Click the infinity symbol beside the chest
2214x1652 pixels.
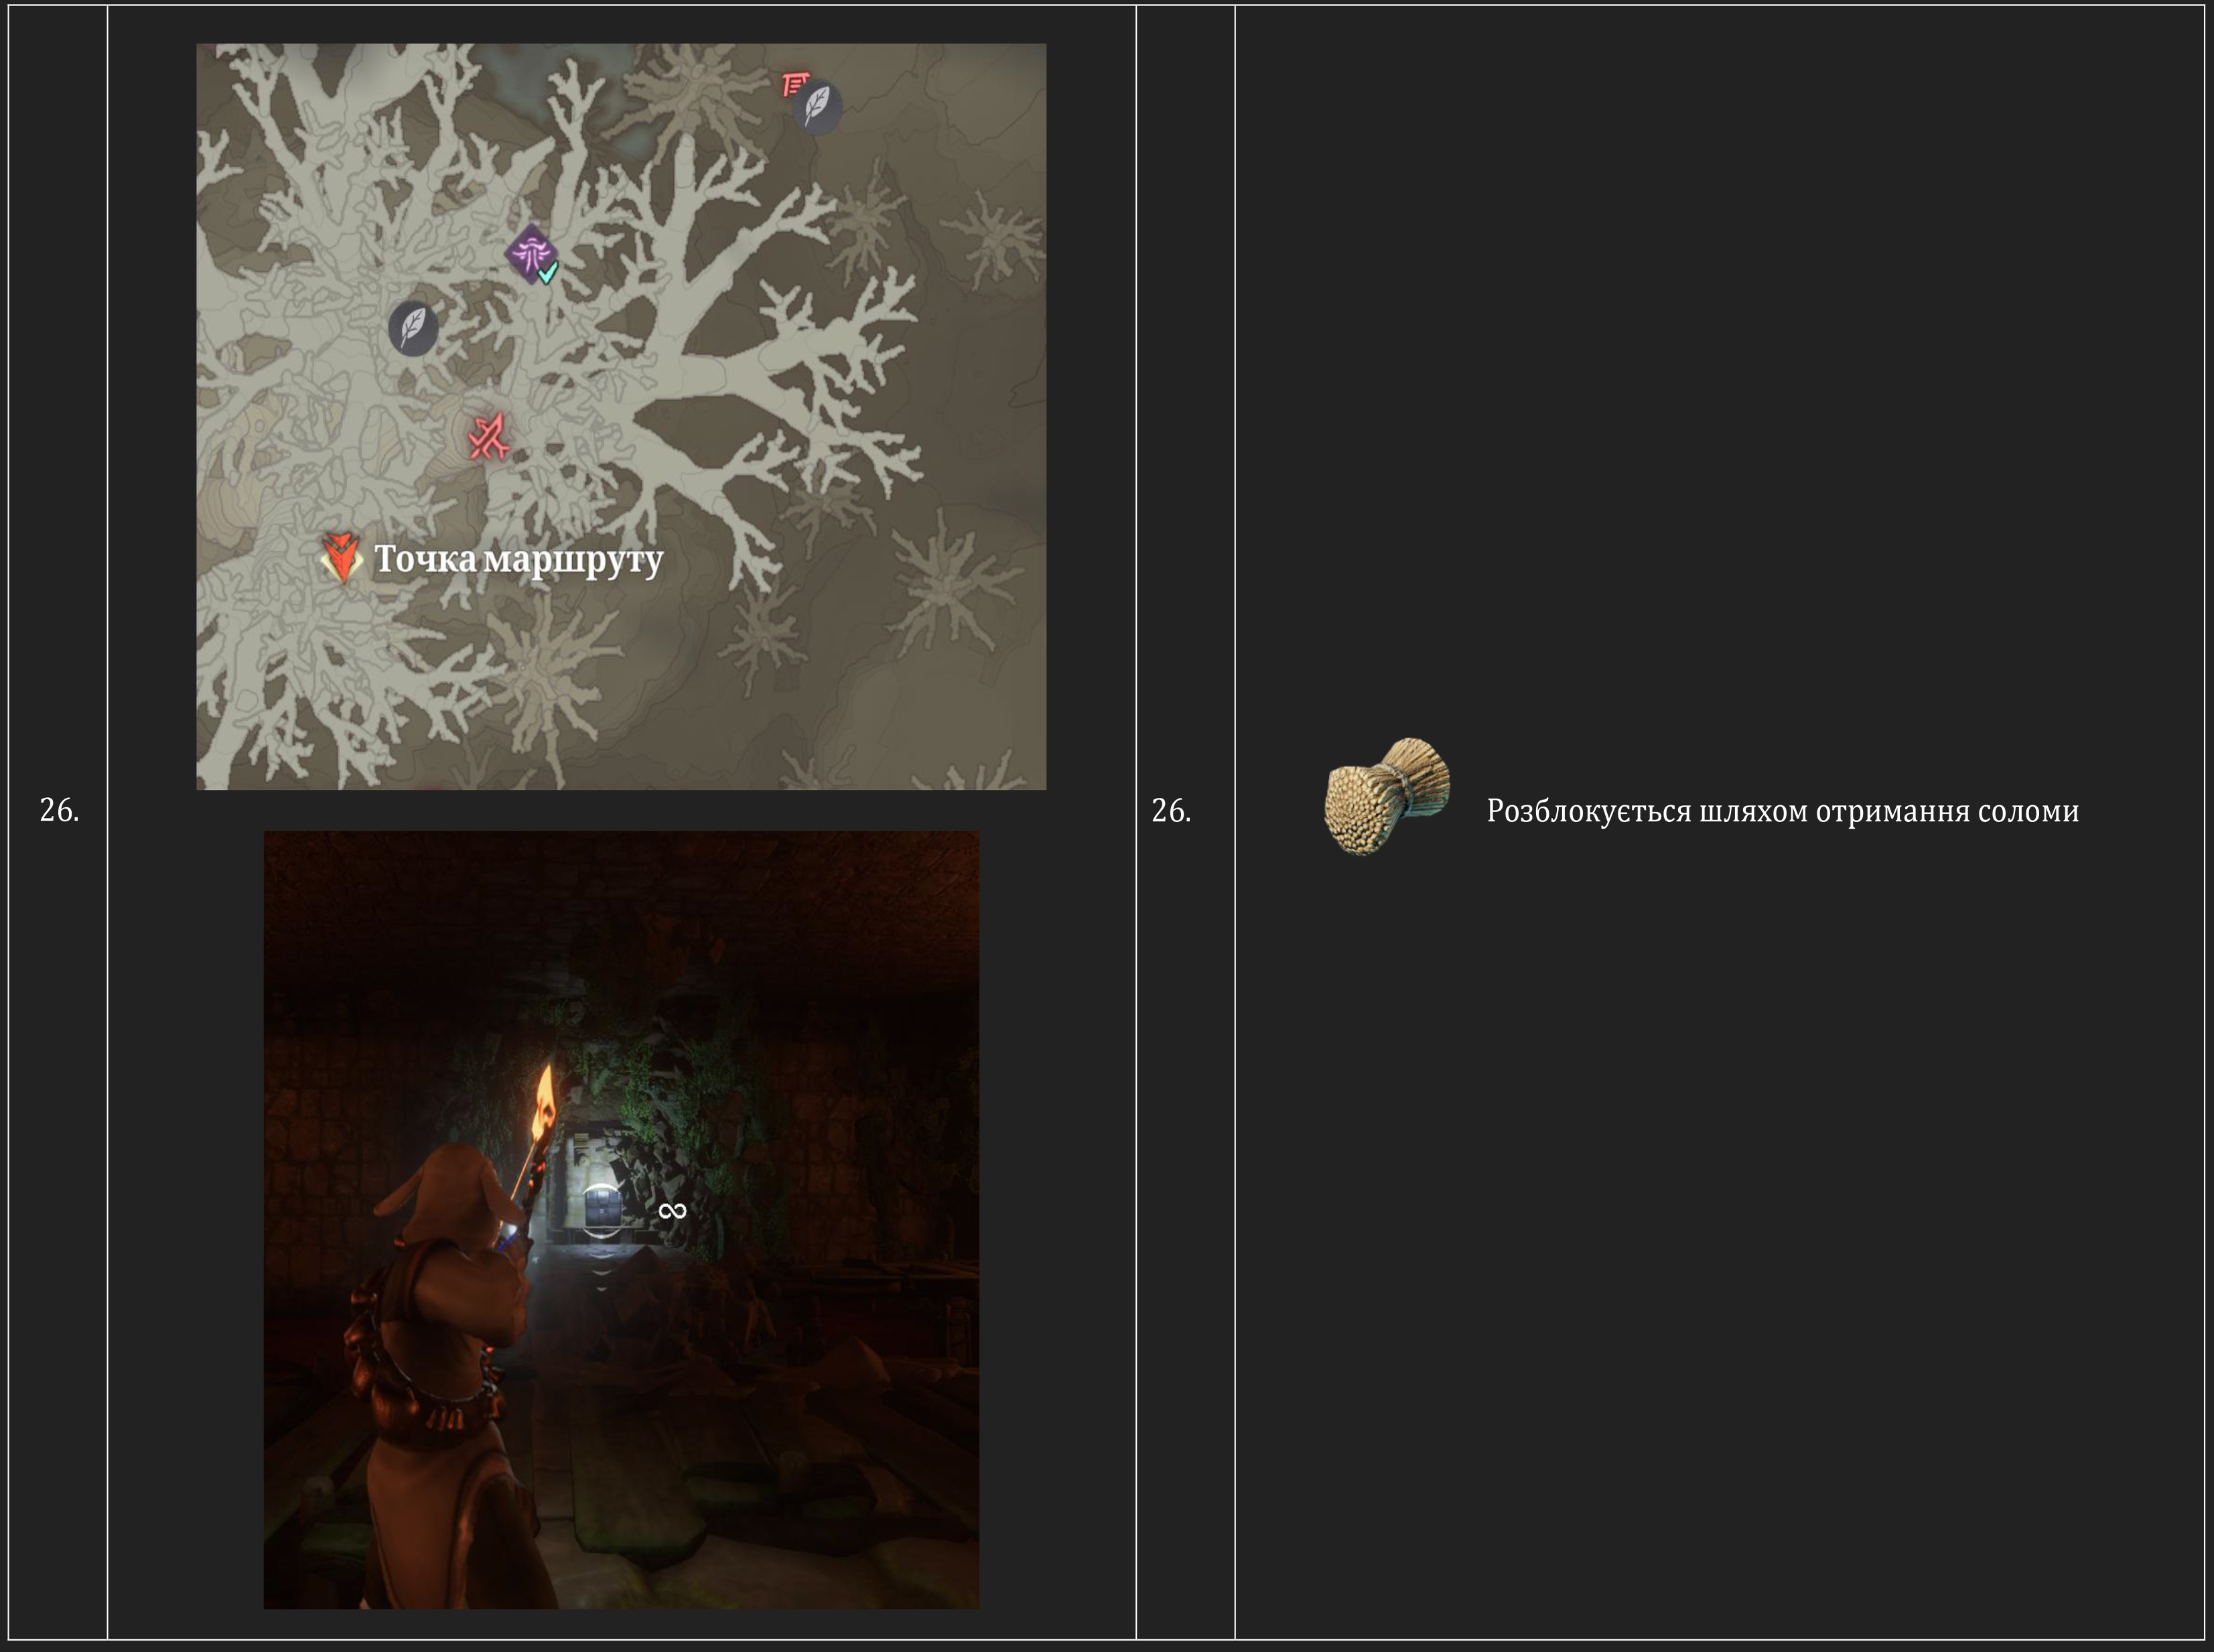click(x=672, y=1211)
